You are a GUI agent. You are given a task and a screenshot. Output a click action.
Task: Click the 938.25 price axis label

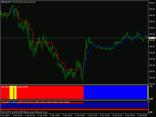coord(152,9)
